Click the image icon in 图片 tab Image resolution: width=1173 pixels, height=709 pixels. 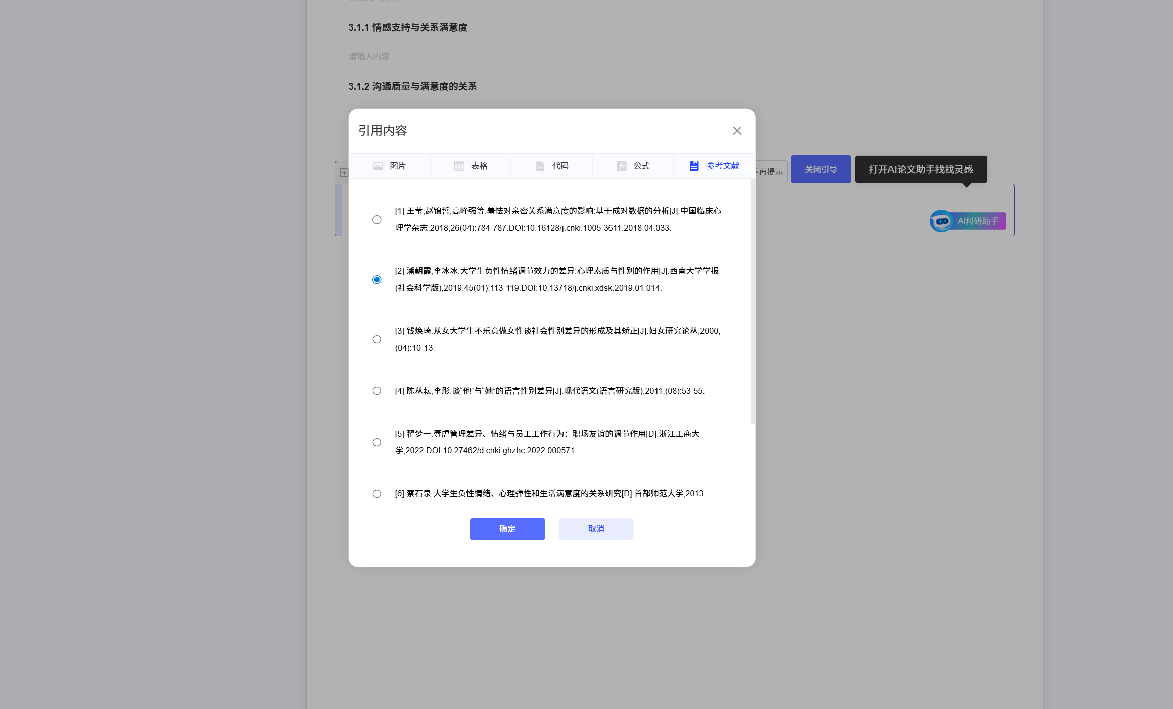[x=378, y=166]
